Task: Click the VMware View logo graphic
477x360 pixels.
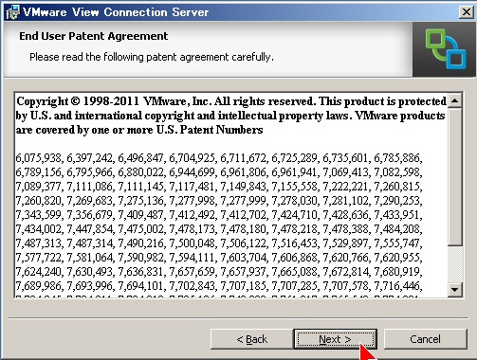Action: [445, 49]
